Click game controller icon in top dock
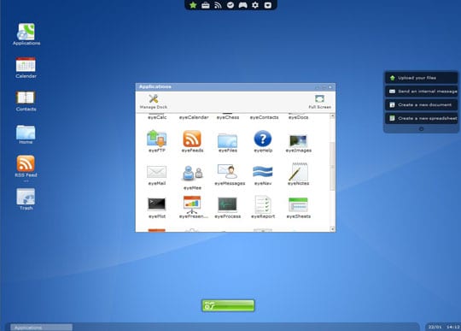The image size is (461, 331). 242,5
